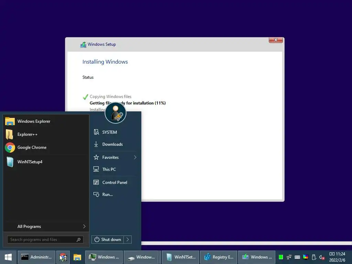This screenshot has height=264, width=352.
Task: Switch to Window... drive icon taskbar item
Action: coord(142,257)
